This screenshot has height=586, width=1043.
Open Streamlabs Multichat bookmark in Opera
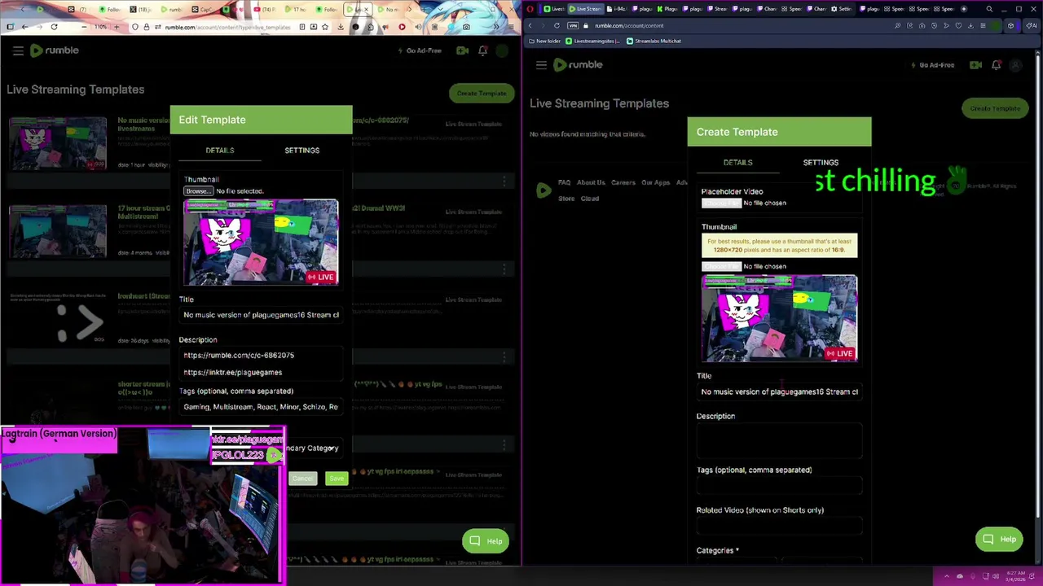pyautogui.click(x=654, y=41)
